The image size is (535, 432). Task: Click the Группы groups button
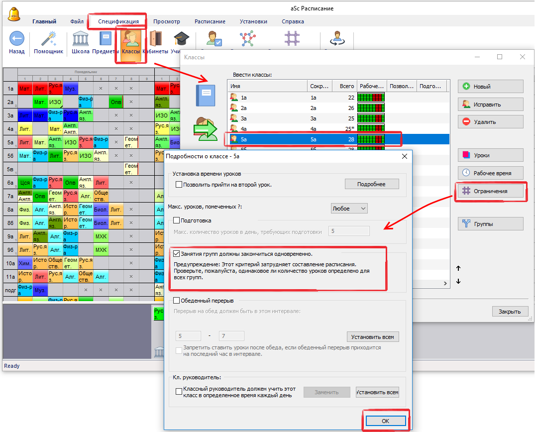[x=490, y=224]
